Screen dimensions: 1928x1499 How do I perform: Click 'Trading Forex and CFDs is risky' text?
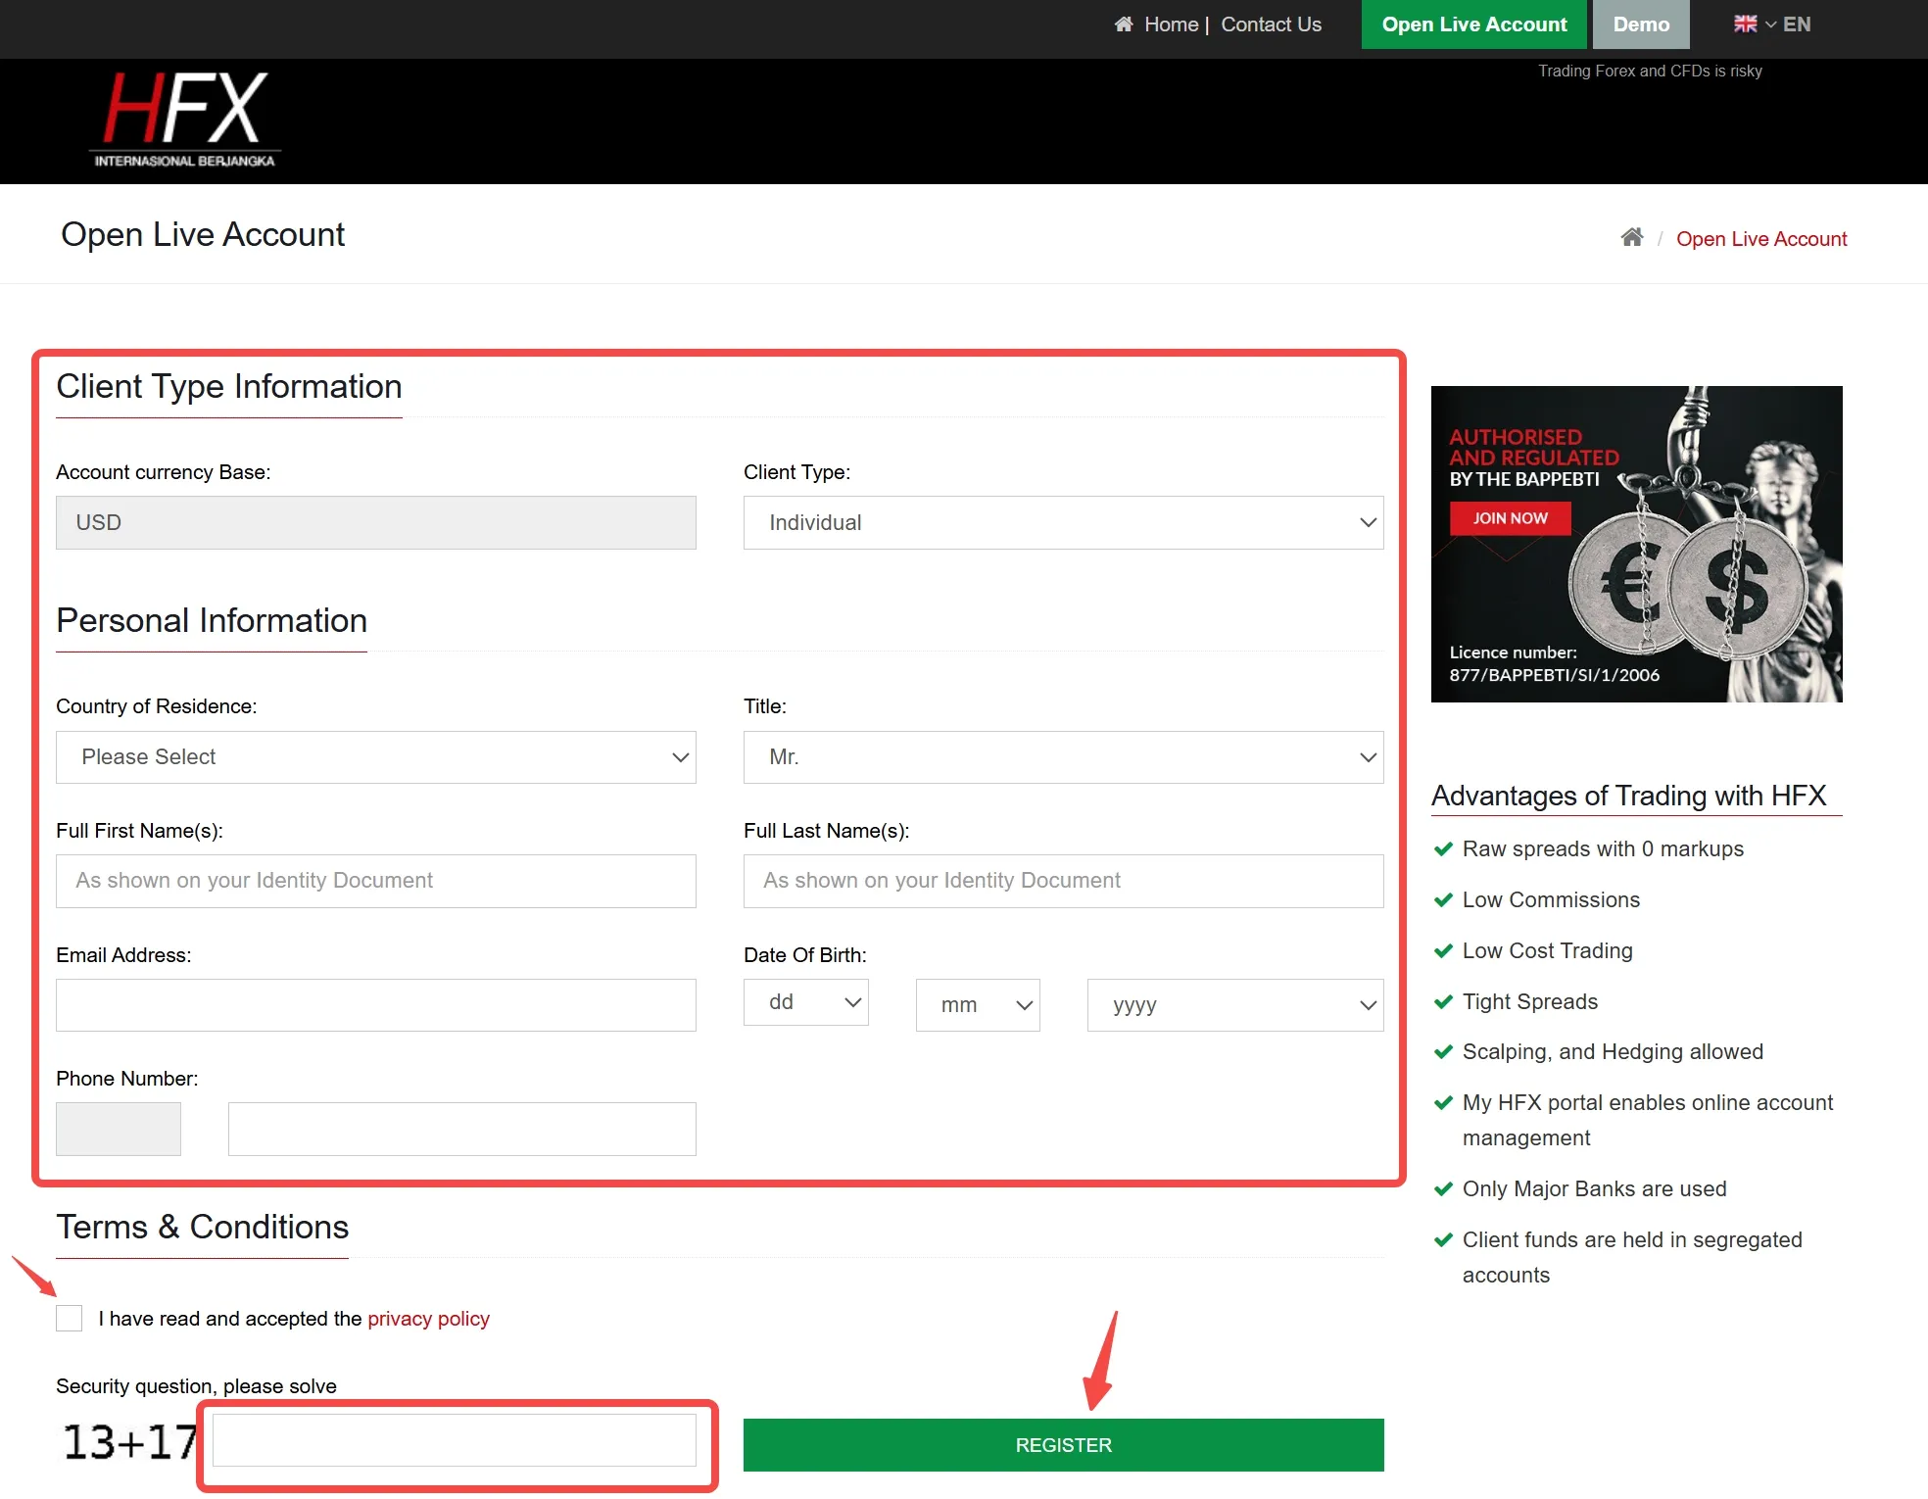click(x=1650, y=71)
